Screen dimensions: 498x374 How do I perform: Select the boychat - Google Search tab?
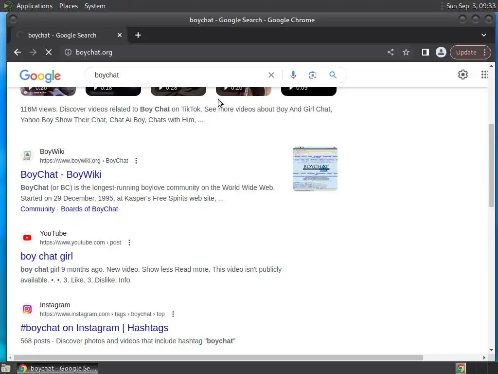pos(69,35)
